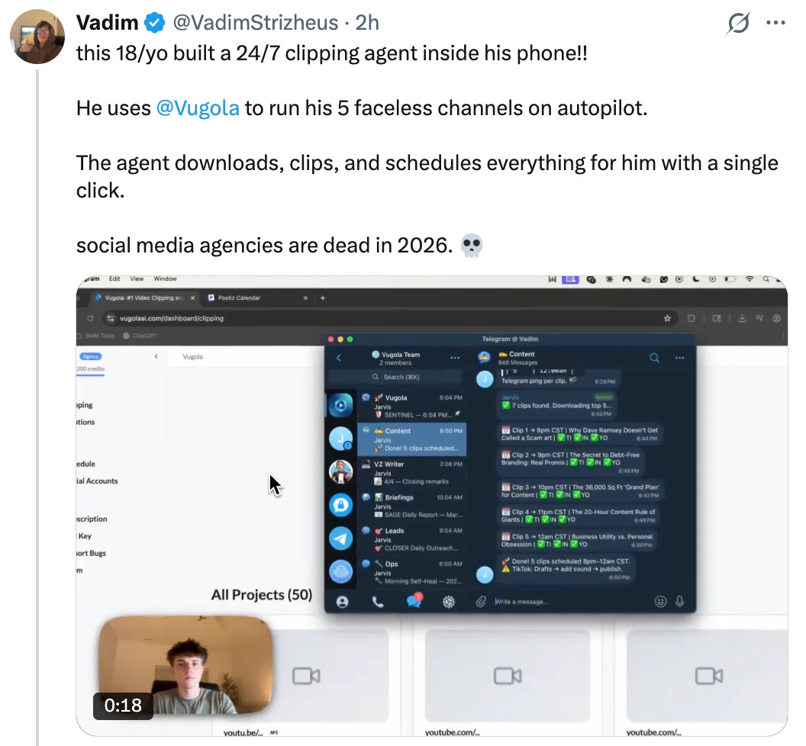Collapse the Vugola sidebar chevron
This screenshot has height=746, width=806.
[156, 356]
